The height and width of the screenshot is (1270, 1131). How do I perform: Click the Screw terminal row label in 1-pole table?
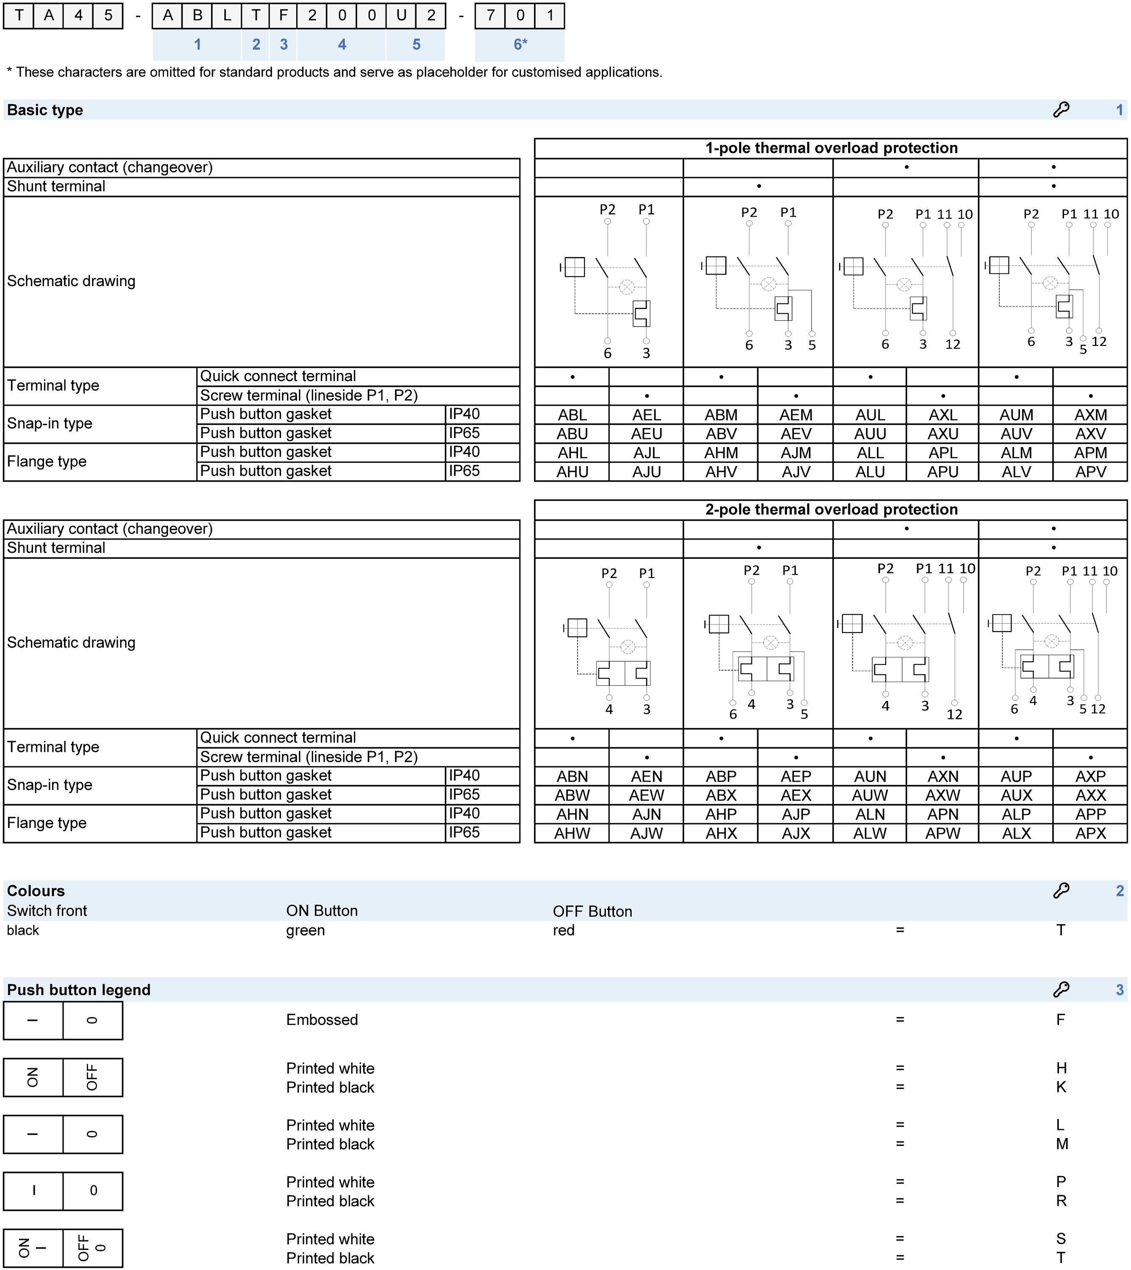point(309,395)
